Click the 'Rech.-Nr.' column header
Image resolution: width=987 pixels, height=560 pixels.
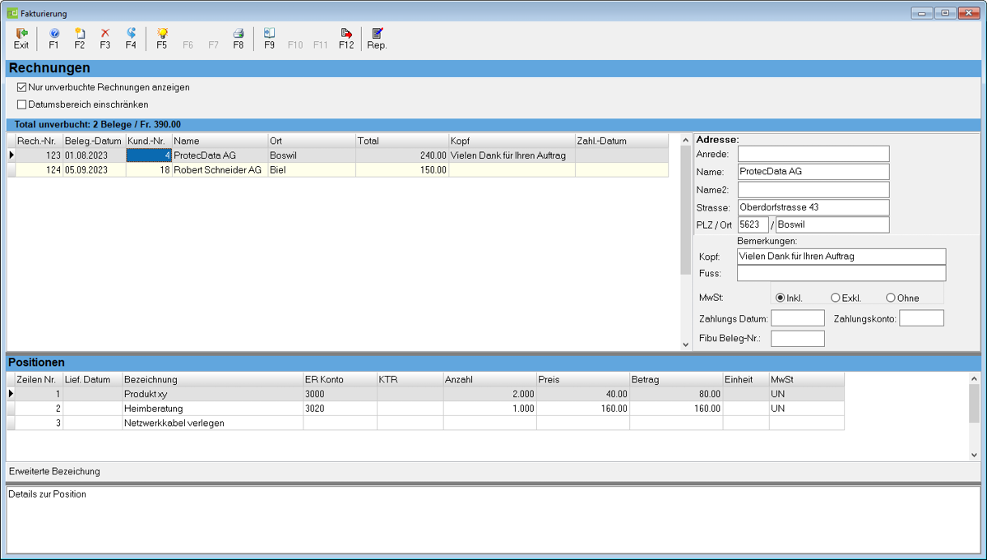(39, 141)
